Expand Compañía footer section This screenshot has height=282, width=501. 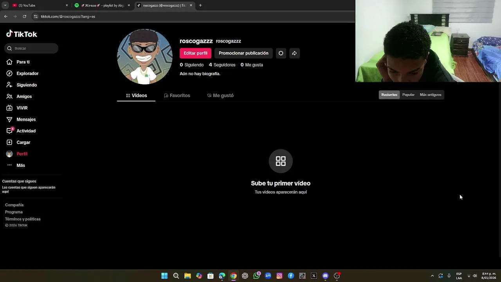pos(14,205)
